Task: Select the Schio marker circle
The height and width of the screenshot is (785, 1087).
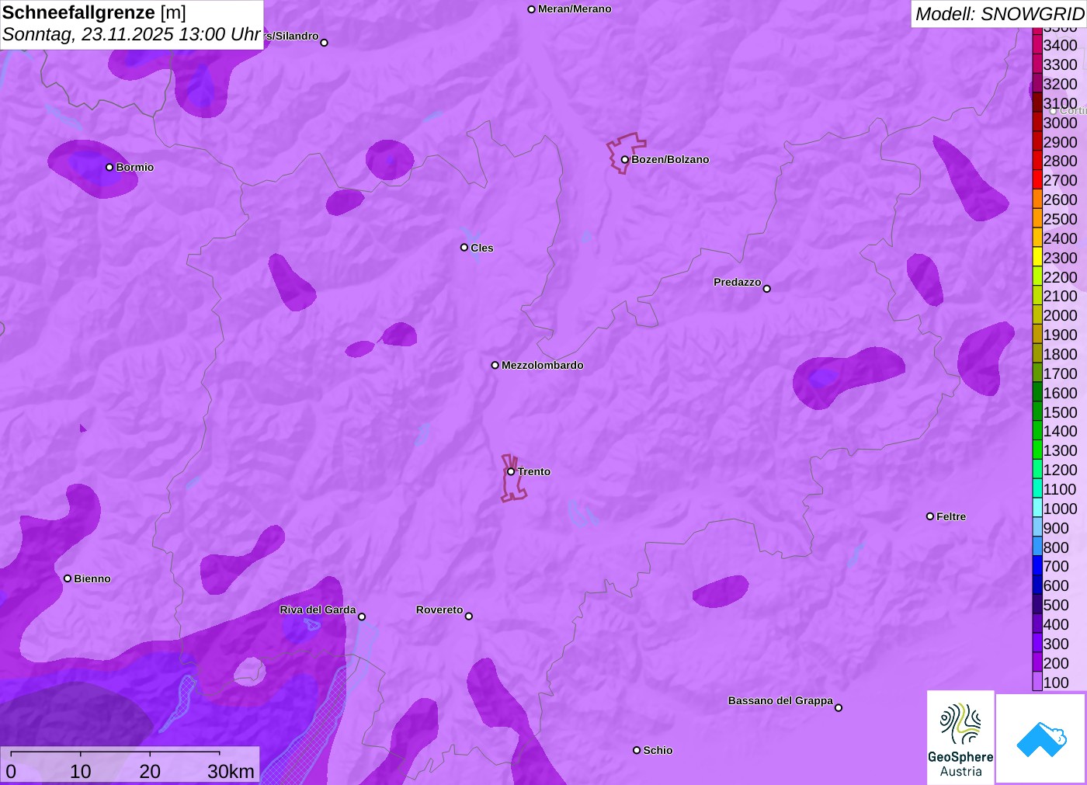Action: tap(637, 750)
